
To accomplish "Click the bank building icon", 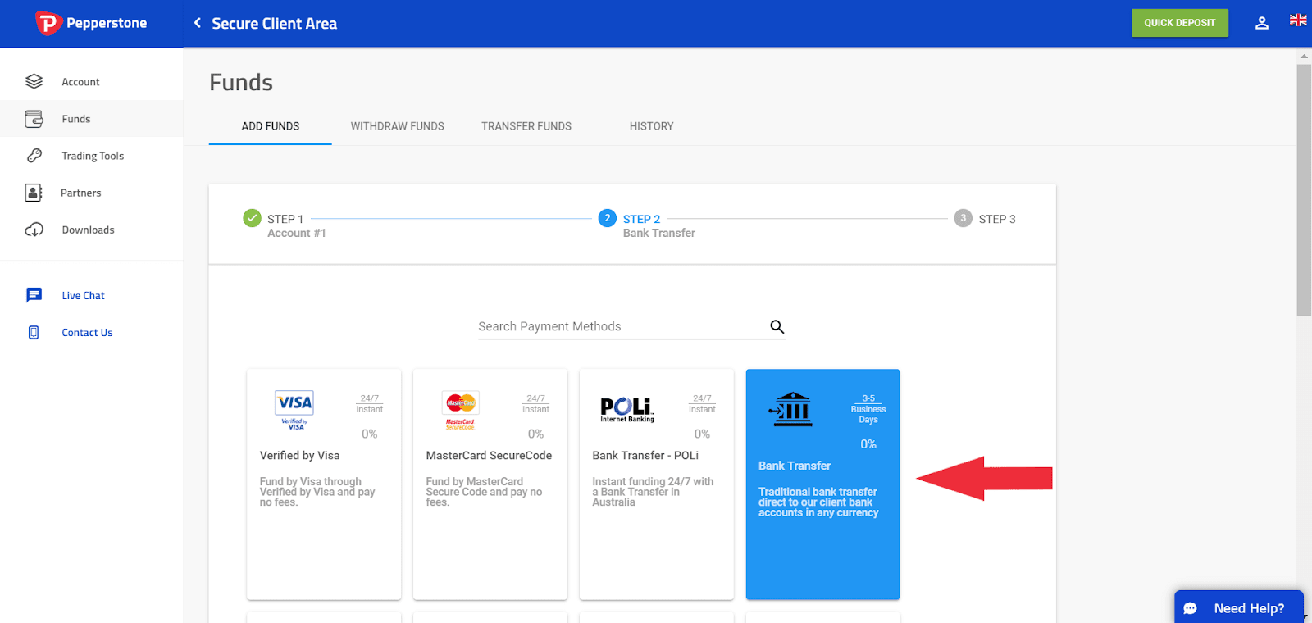I will click(x=790, y=409).
